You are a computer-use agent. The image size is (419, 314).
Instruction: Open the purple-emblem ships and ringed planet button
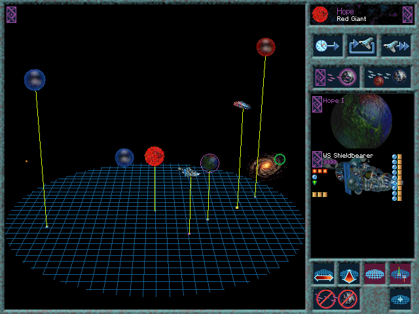336,77
